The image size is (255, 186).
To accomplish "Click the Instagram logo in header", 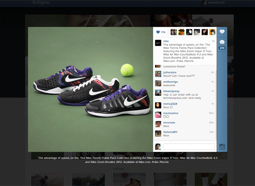I will 41,3.
